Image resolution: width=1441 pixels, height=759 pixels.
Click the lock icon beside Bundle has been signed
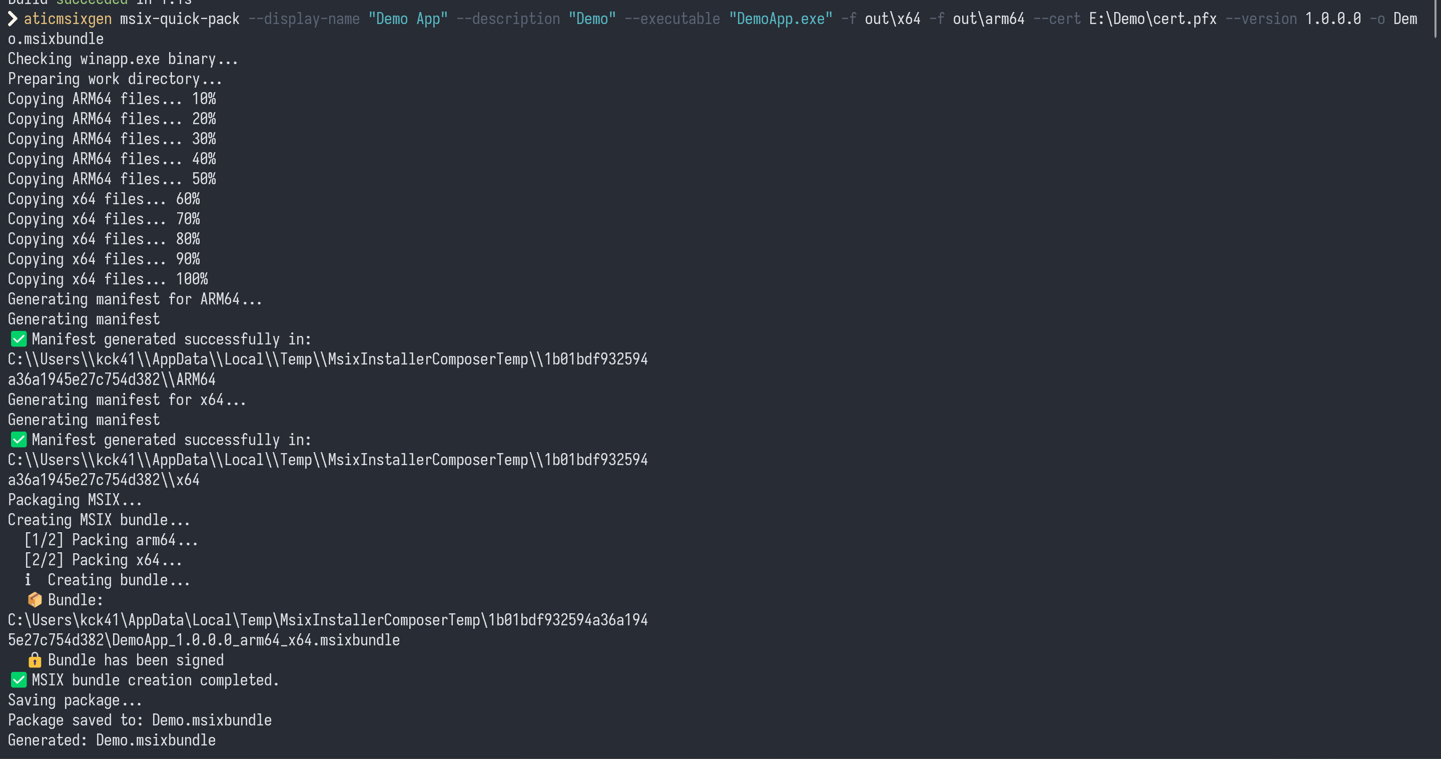pyautogui.click(x=35, y=660)
